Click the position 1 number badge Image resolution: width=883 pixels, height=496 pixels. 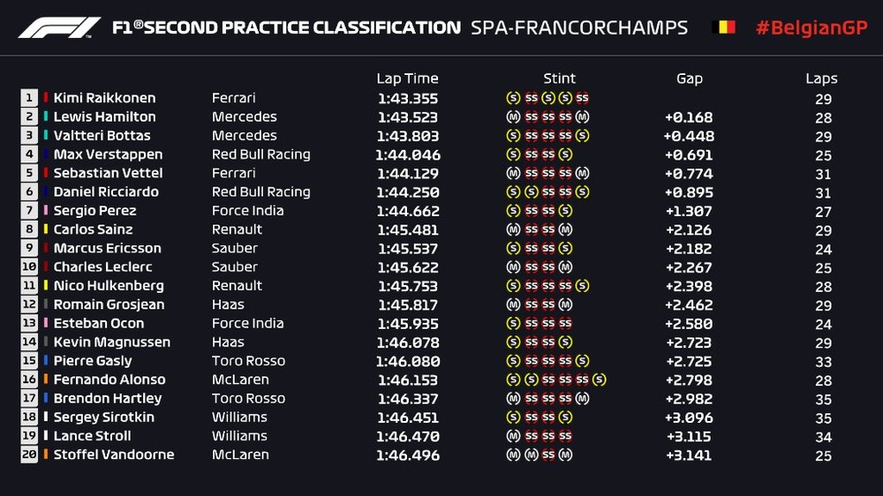point(29,98)
